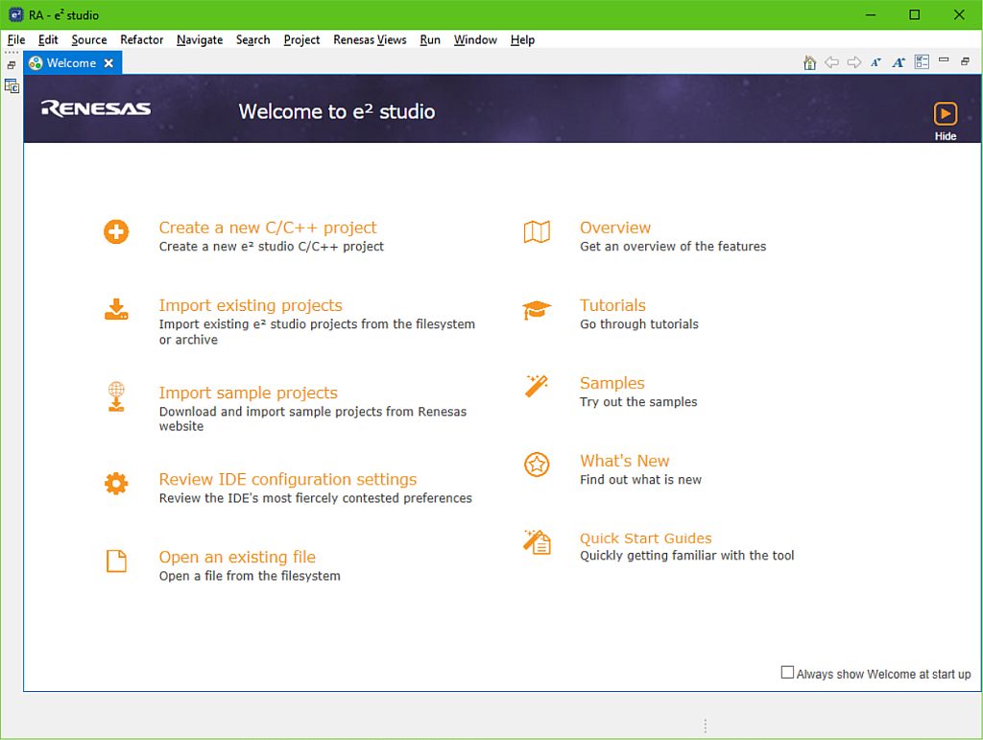This screenshot has height=740, width=983.
Task: Open the Renesas Views menu
Action: [x=370, y=40]
